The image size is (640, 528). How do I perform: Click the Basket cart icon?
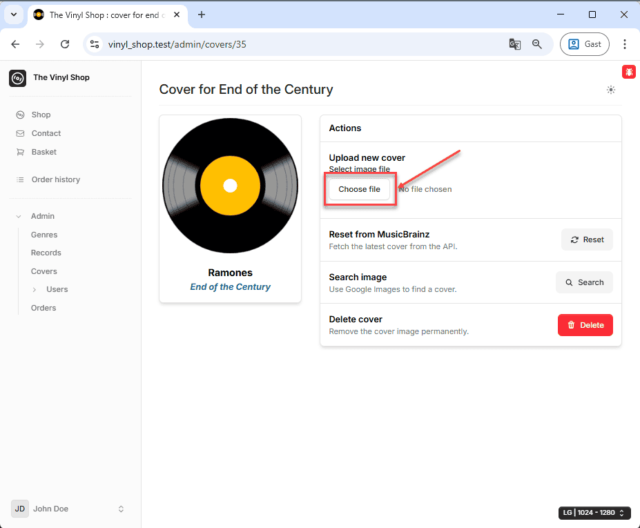tap(20, 153)
